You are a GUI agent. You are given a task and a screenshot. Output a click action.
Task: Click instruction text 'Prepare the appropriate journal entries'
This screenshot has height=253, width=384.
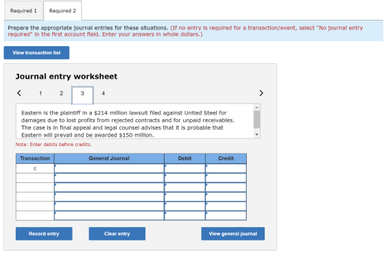coord(88,28)
